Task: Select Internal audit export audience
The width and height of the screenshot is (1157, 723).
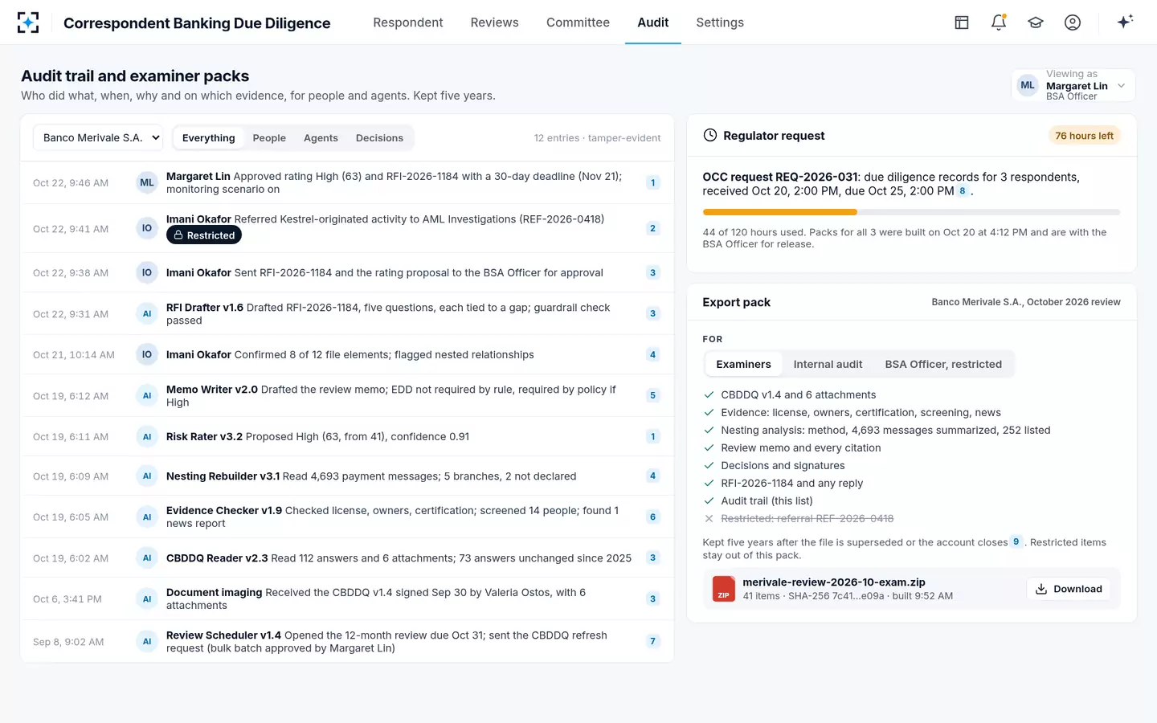Action: pyautogui.click(x=828, y=364)
